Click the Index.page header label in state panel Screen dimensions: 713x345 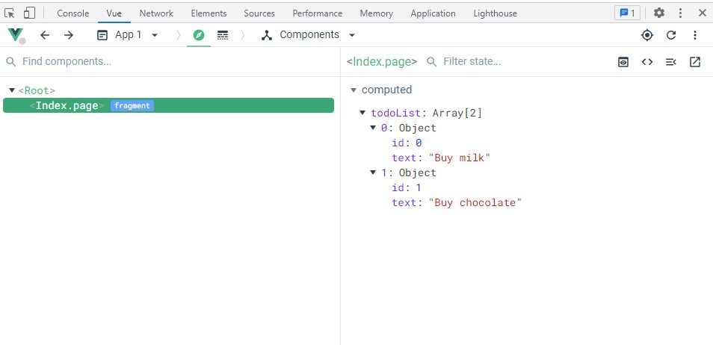[381, 61]
